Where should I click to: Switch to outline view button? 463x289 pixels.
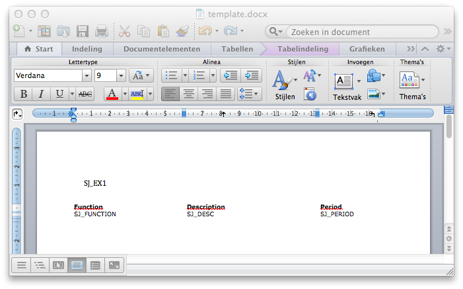tap(40, 265)
